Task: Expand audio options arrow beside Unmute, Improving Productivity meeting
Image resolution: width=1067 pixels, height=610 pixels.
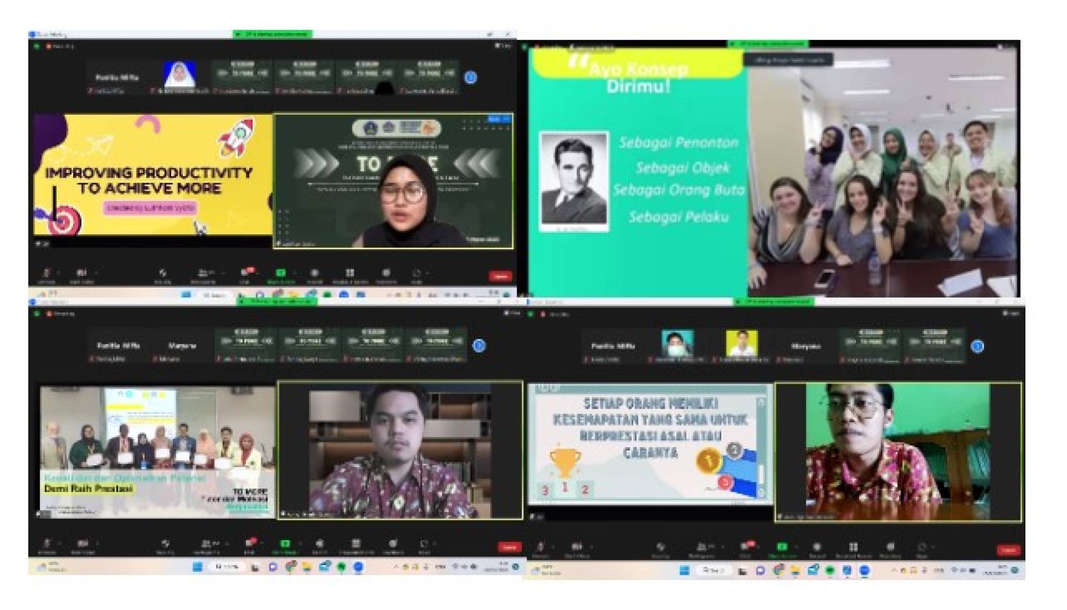Action: [x=59, y=273]
